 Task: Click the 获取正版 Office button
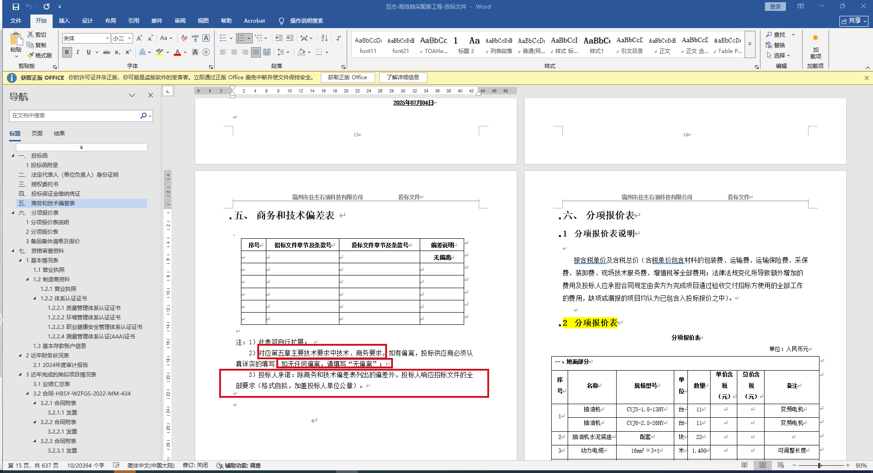[348, 77]
